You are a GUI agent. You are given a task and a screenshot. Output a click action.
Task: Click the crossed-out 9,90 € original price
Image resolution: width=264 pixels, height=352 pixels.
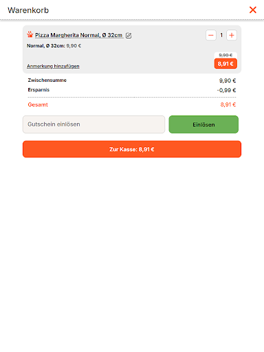(x=225, y=55)
